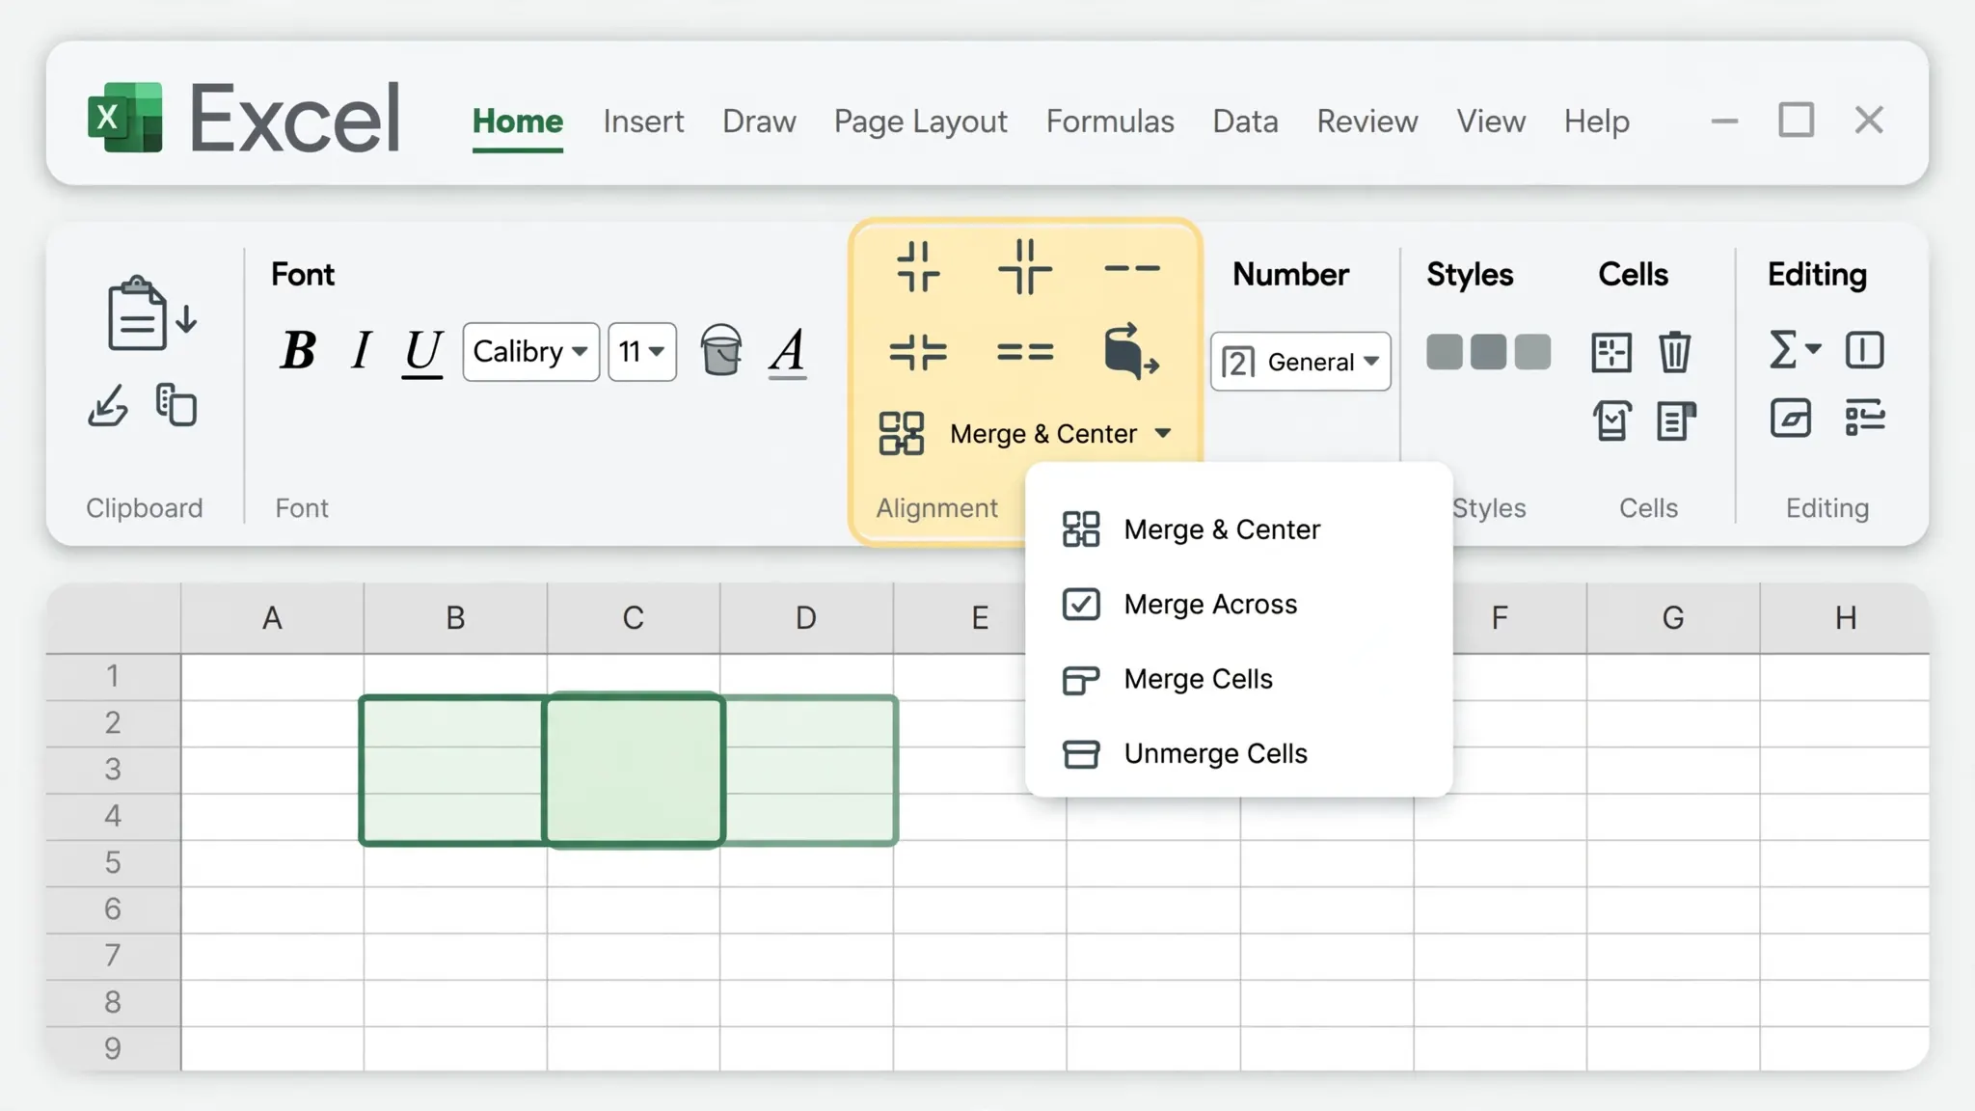Click the first cell style swatch

point(1445,352)
